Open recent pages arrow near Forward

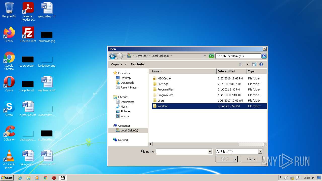coord(124,56)
